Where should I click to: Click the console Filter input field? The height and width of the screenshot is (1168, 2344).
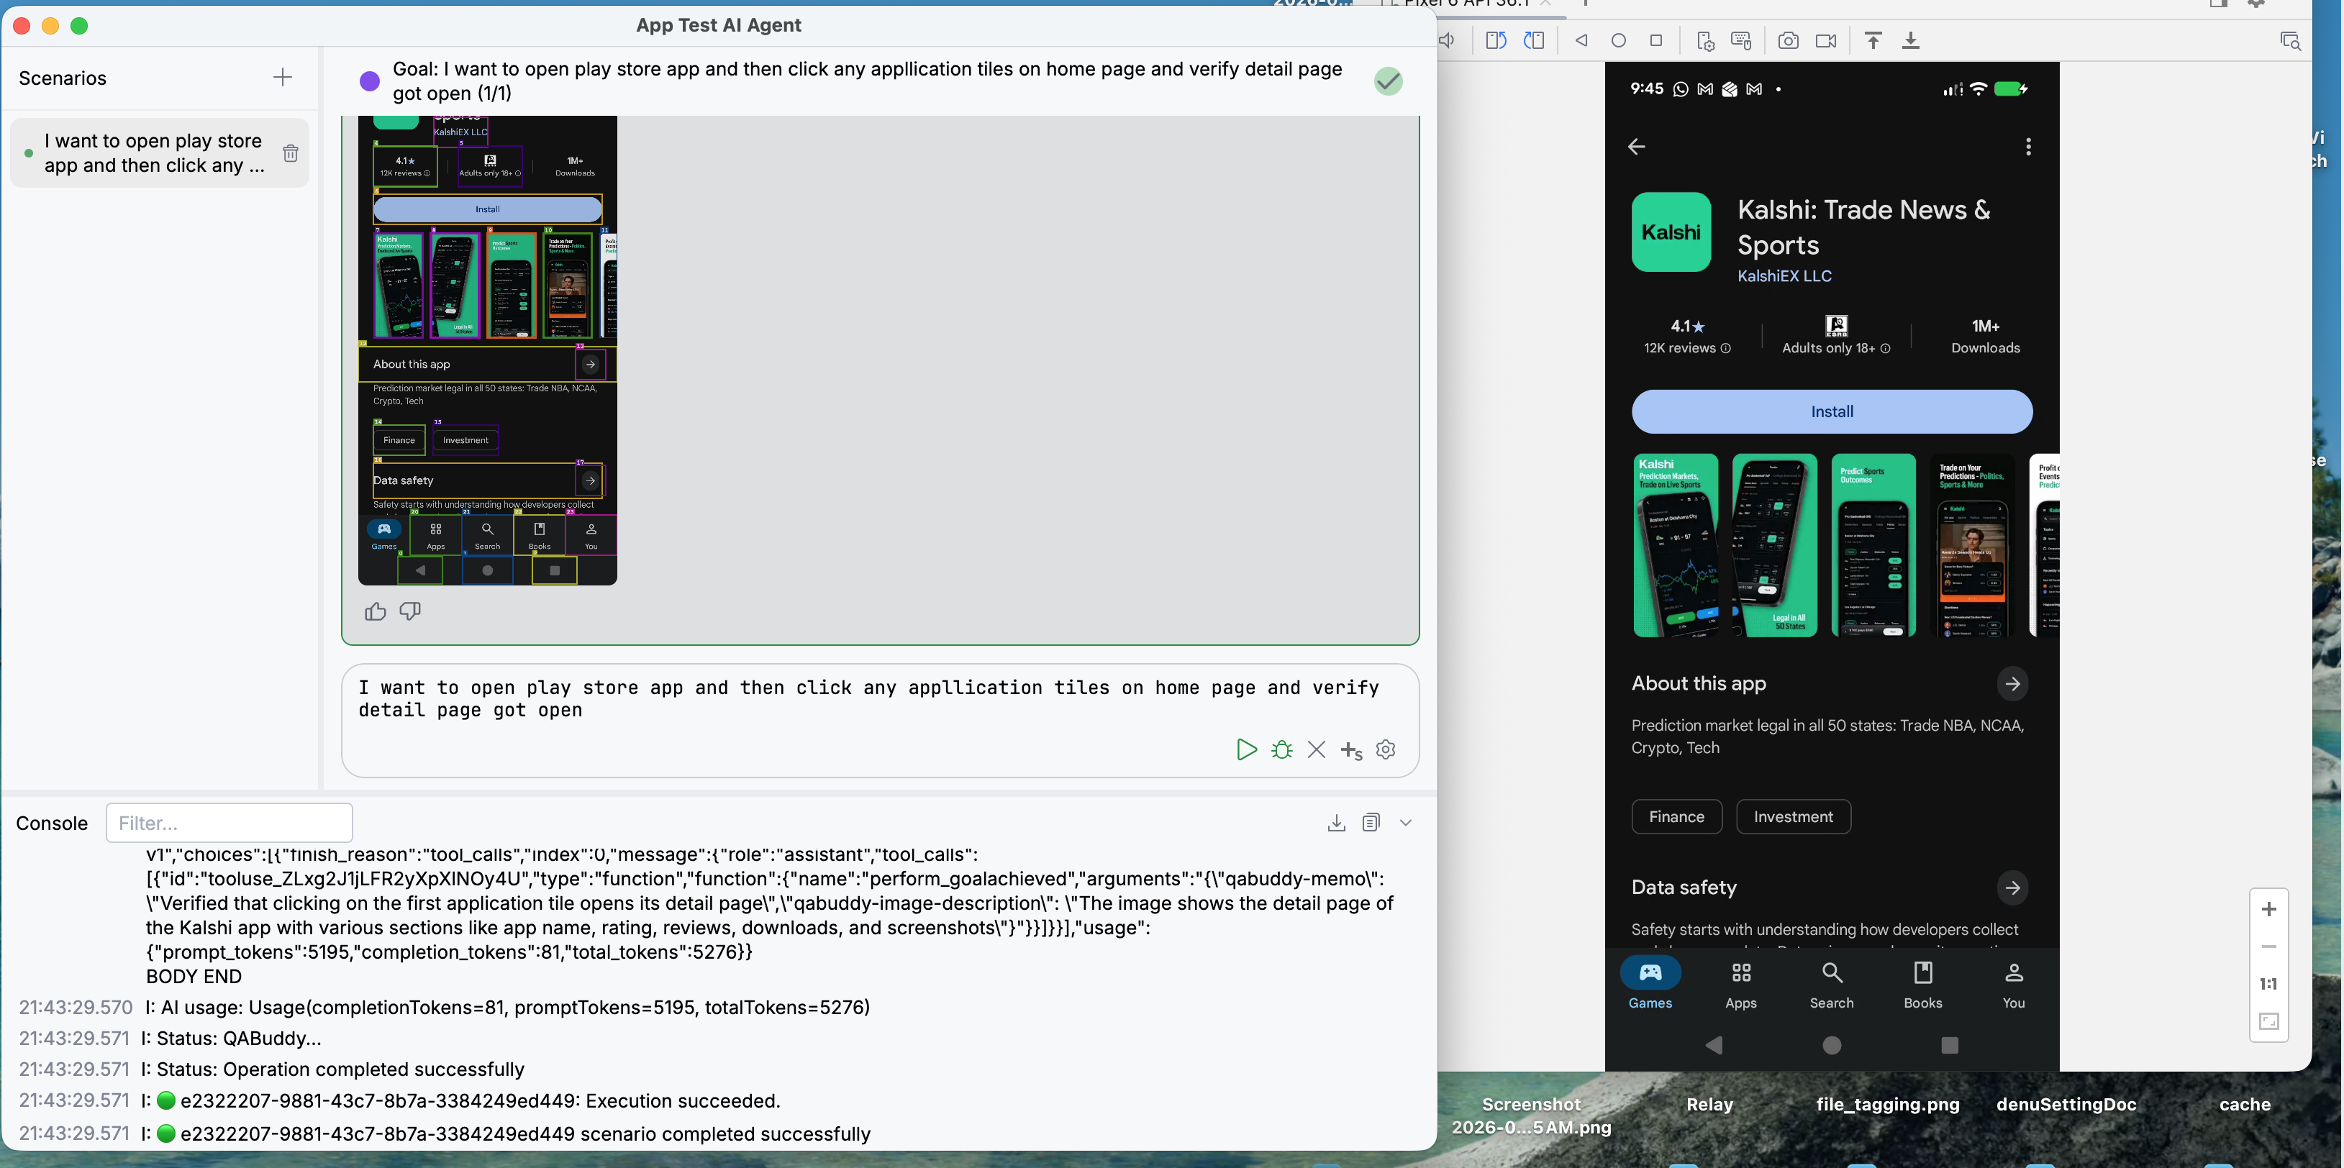[230, 823]
